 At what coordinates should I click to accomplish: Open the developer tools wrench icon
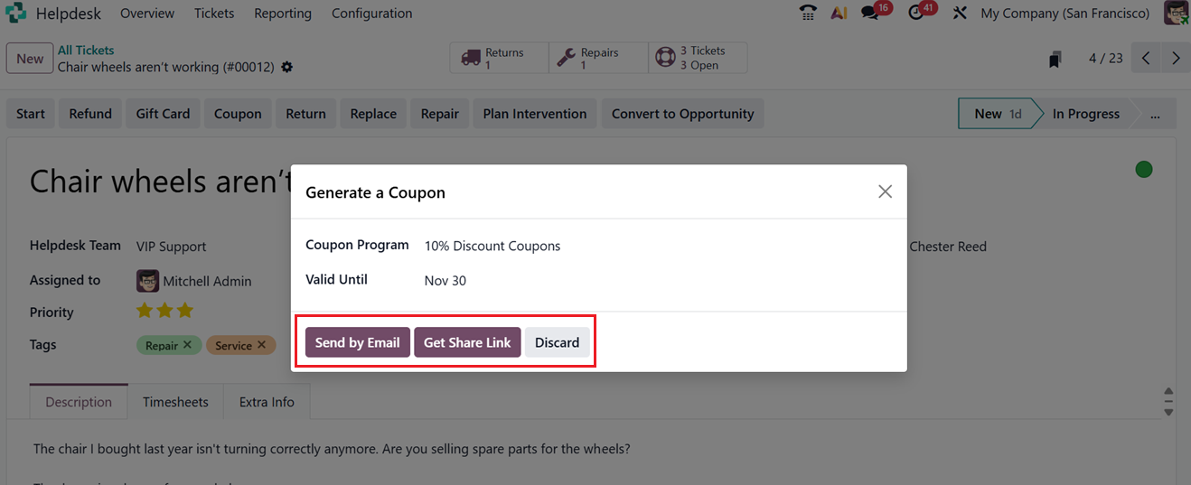pyautogui.click(x=960, y=14)
